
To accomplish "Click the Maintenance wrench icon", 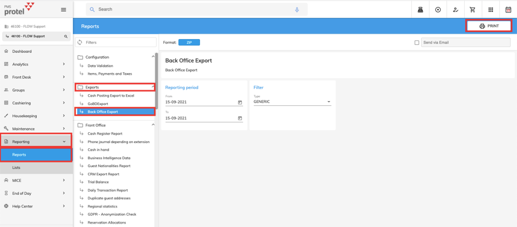I will click(6, 129).
